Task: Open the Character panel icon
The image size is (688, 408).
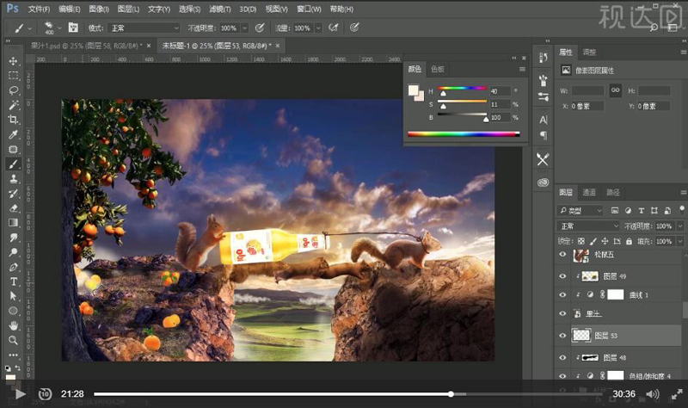Action: click(x=544, y=120)
